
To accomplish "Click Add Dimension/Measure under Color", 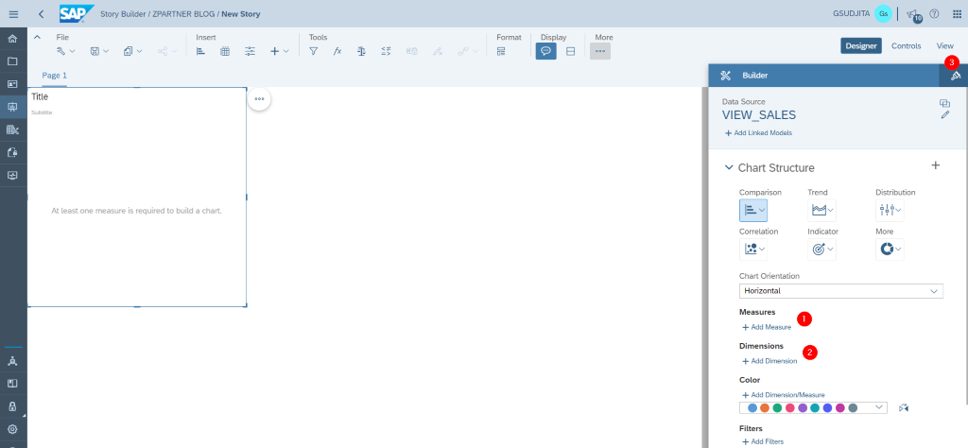I will (783, 395).
